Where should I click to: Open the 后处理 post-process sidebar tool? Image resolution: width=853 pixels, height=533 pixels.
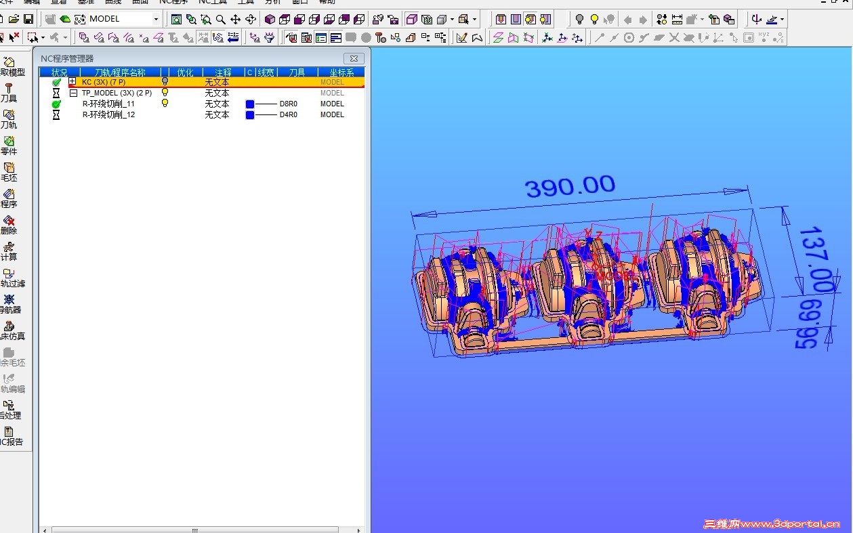(x=9, y=410)
